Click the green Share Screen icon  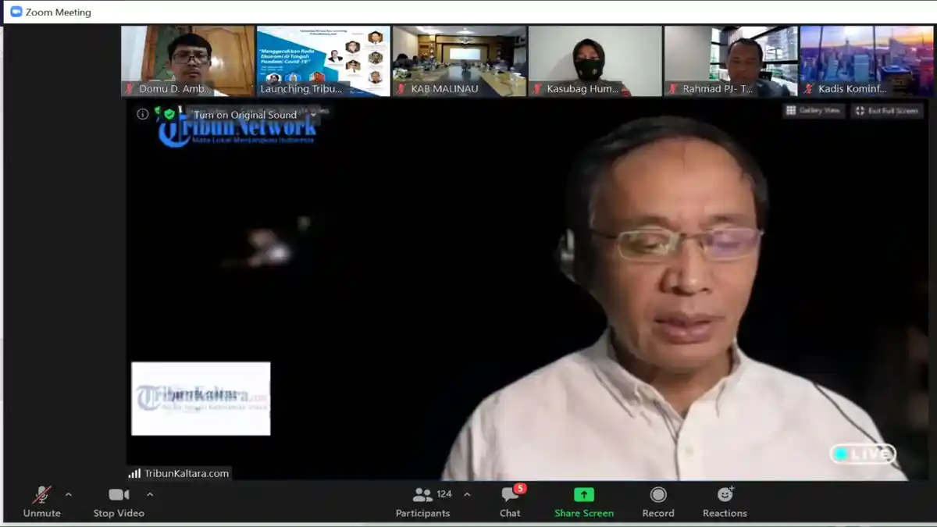(x=584, y=495)
